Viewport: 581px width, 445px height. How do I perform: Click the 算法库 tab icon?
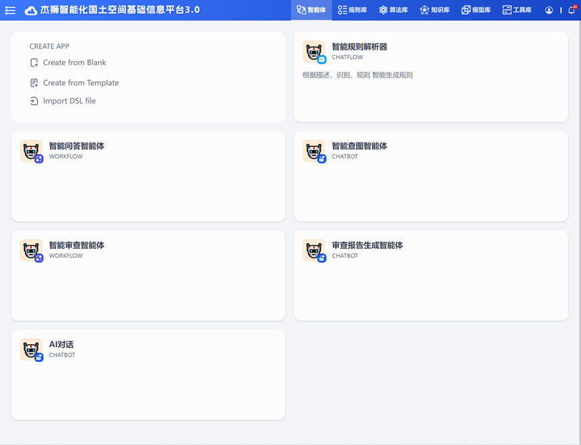click(383, 10)
